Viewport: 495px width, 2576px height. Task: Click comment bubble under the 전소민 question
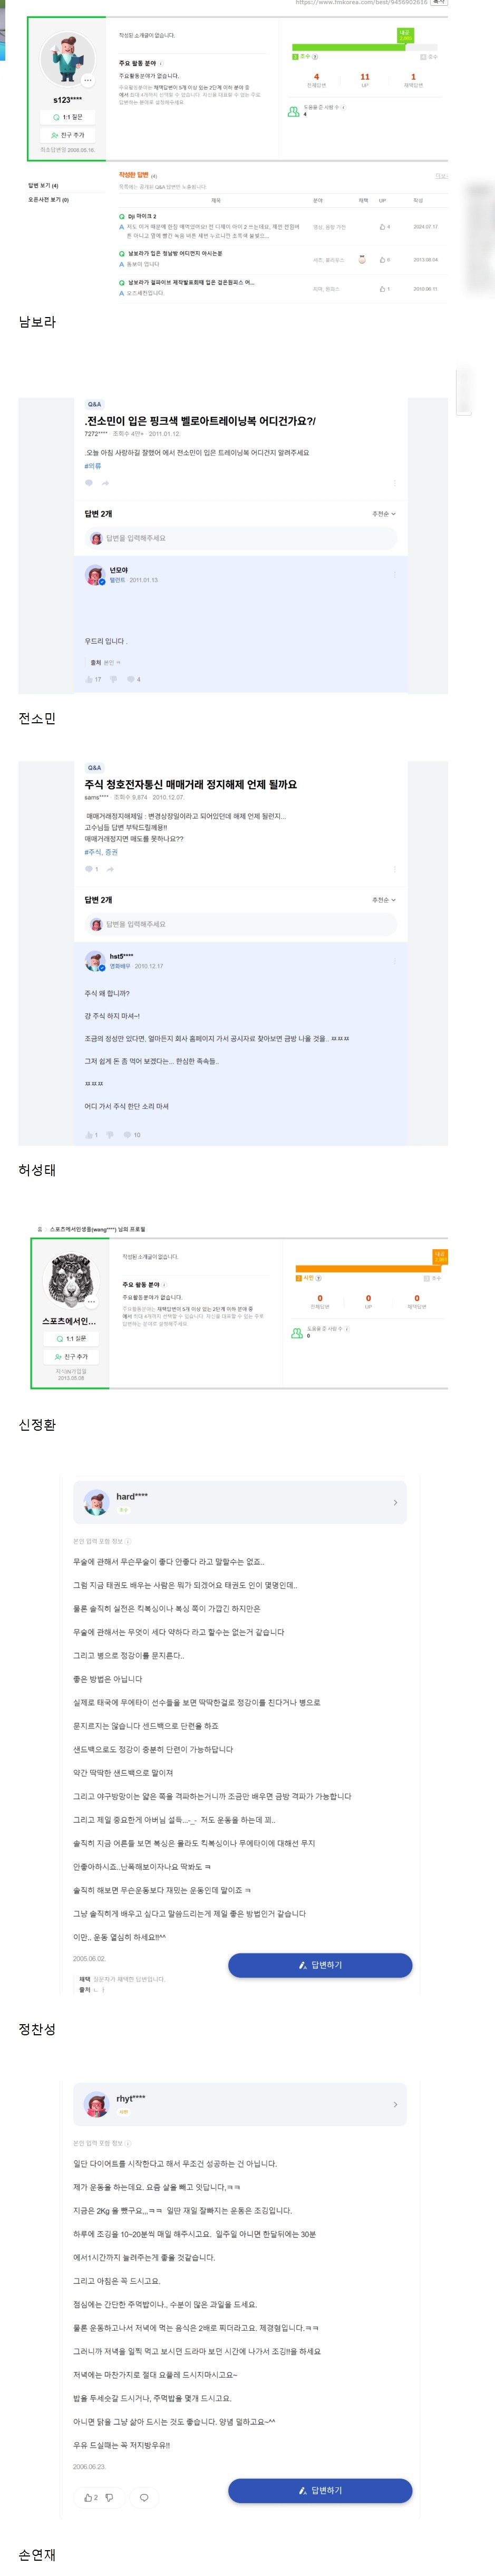coord(89,483)
